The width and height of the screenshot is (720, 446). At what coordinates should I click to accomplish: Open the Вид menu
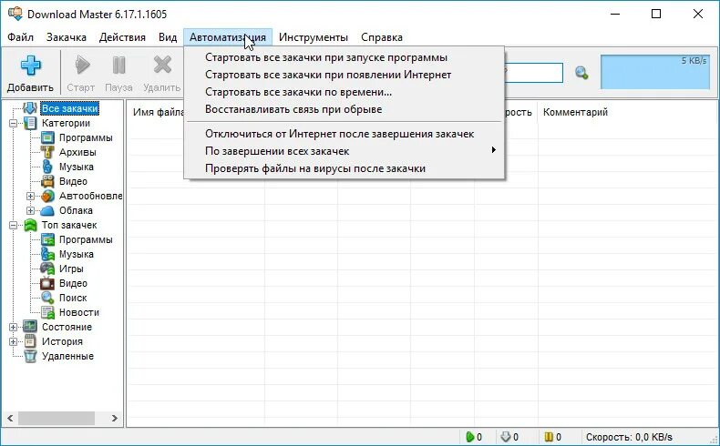tap(168, 37)
